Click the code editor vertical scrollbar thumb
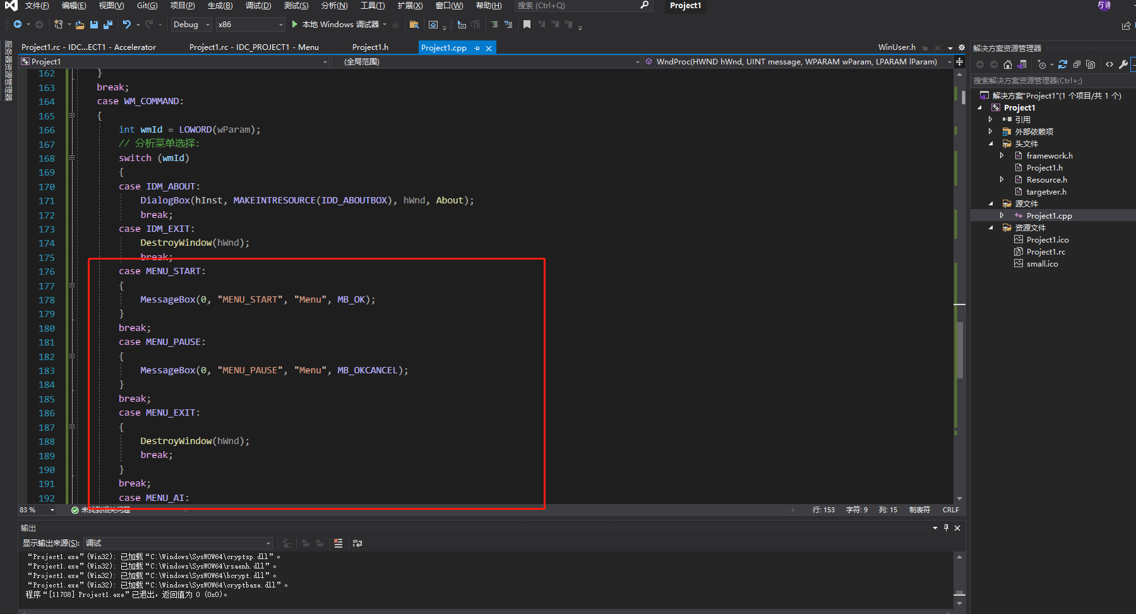The image size is (1136, 614). coord(960,350)
